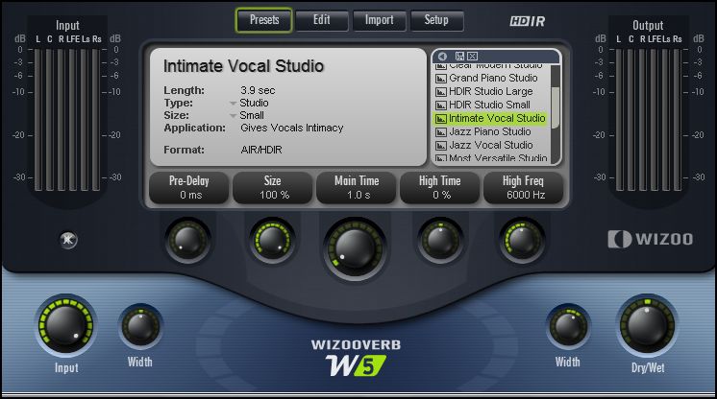Click the Length value 3.9 sec
The image size is (717, 399).
(258, 90)
